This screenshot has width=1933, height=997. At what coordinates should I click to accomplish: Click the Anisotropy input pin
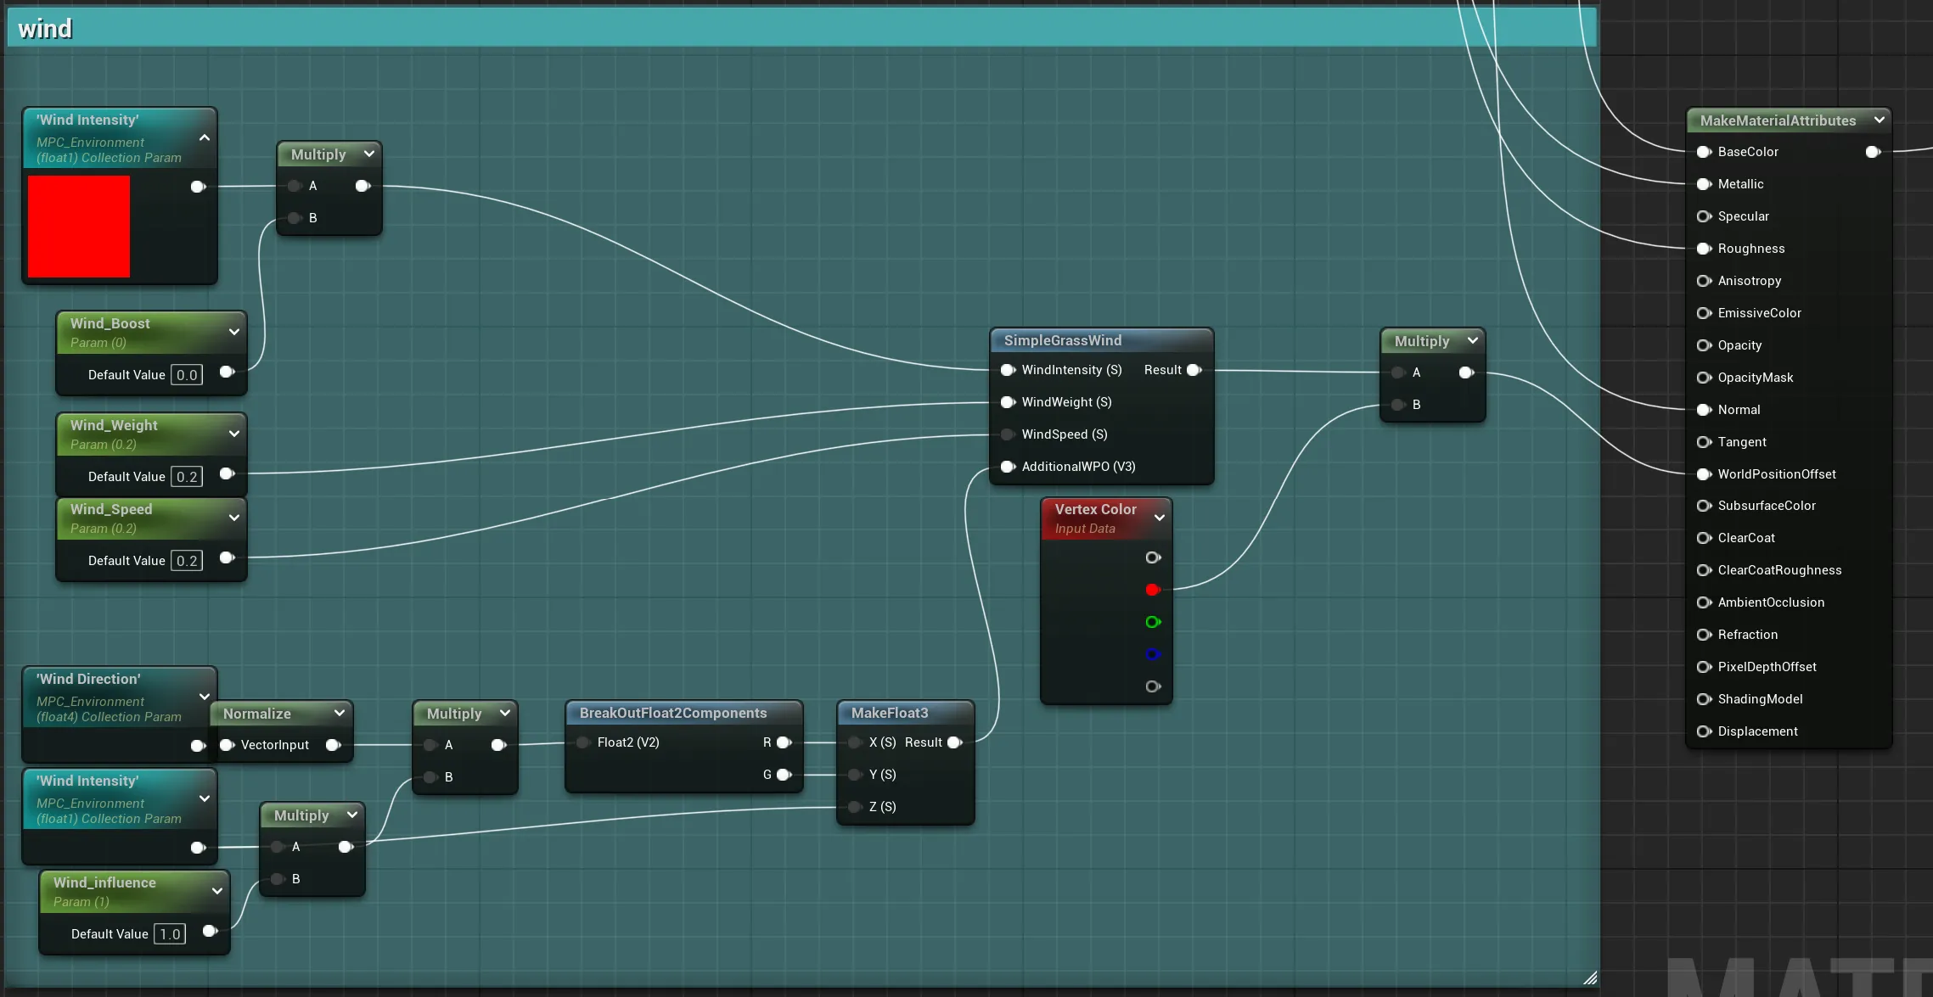coord(1704,281)
